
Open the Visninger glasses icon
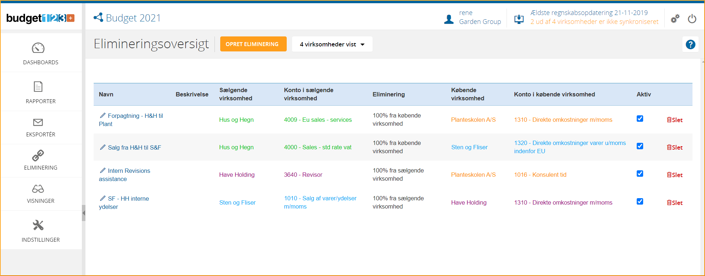tap(38, 189)
